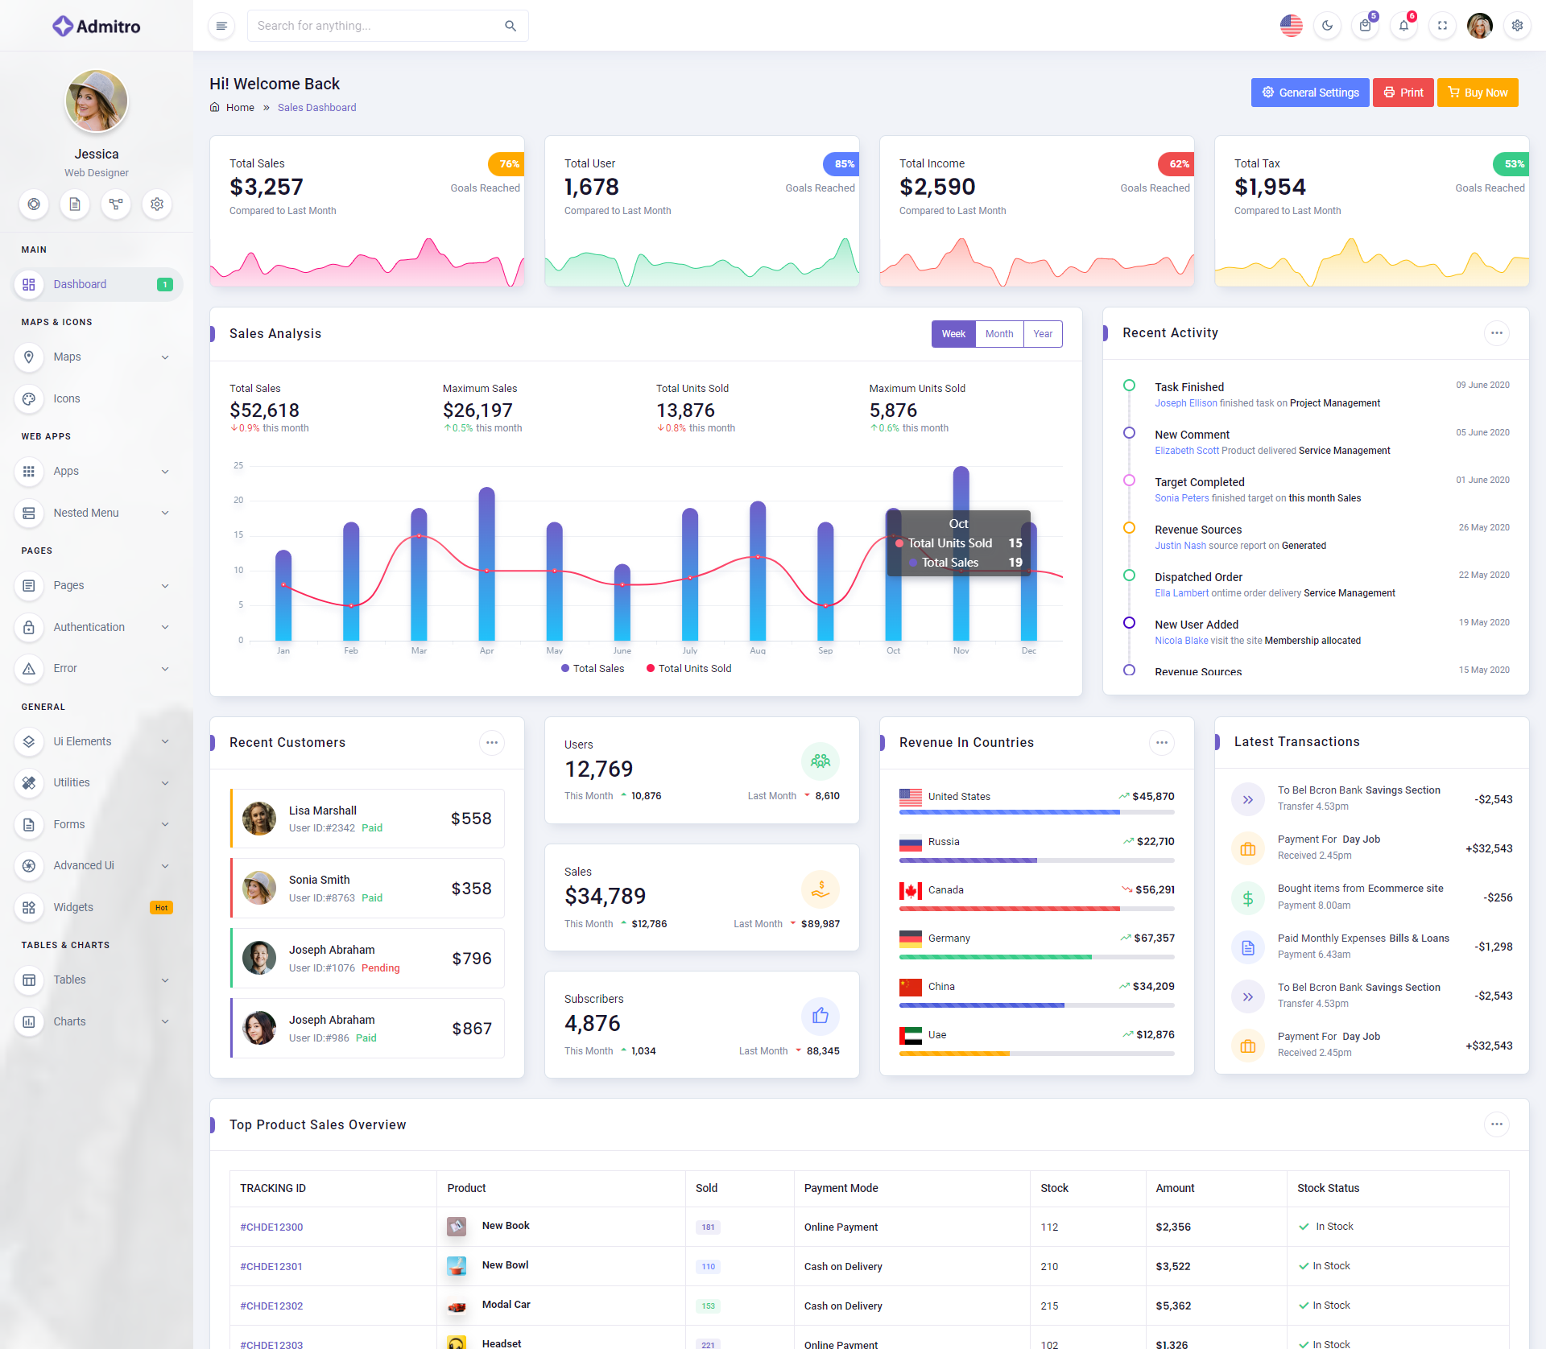Open the notifications bell icon
The width and height of the screenshot is (1546, 1349).
click(x=1403, y=26)
